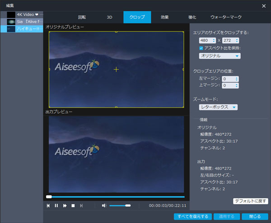Click すべてを復元する button
The height and width of the screenshot is (223, 271).
pos(193,216)
